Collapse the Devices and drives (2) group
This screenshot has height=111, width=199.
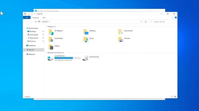click(46, 53)
